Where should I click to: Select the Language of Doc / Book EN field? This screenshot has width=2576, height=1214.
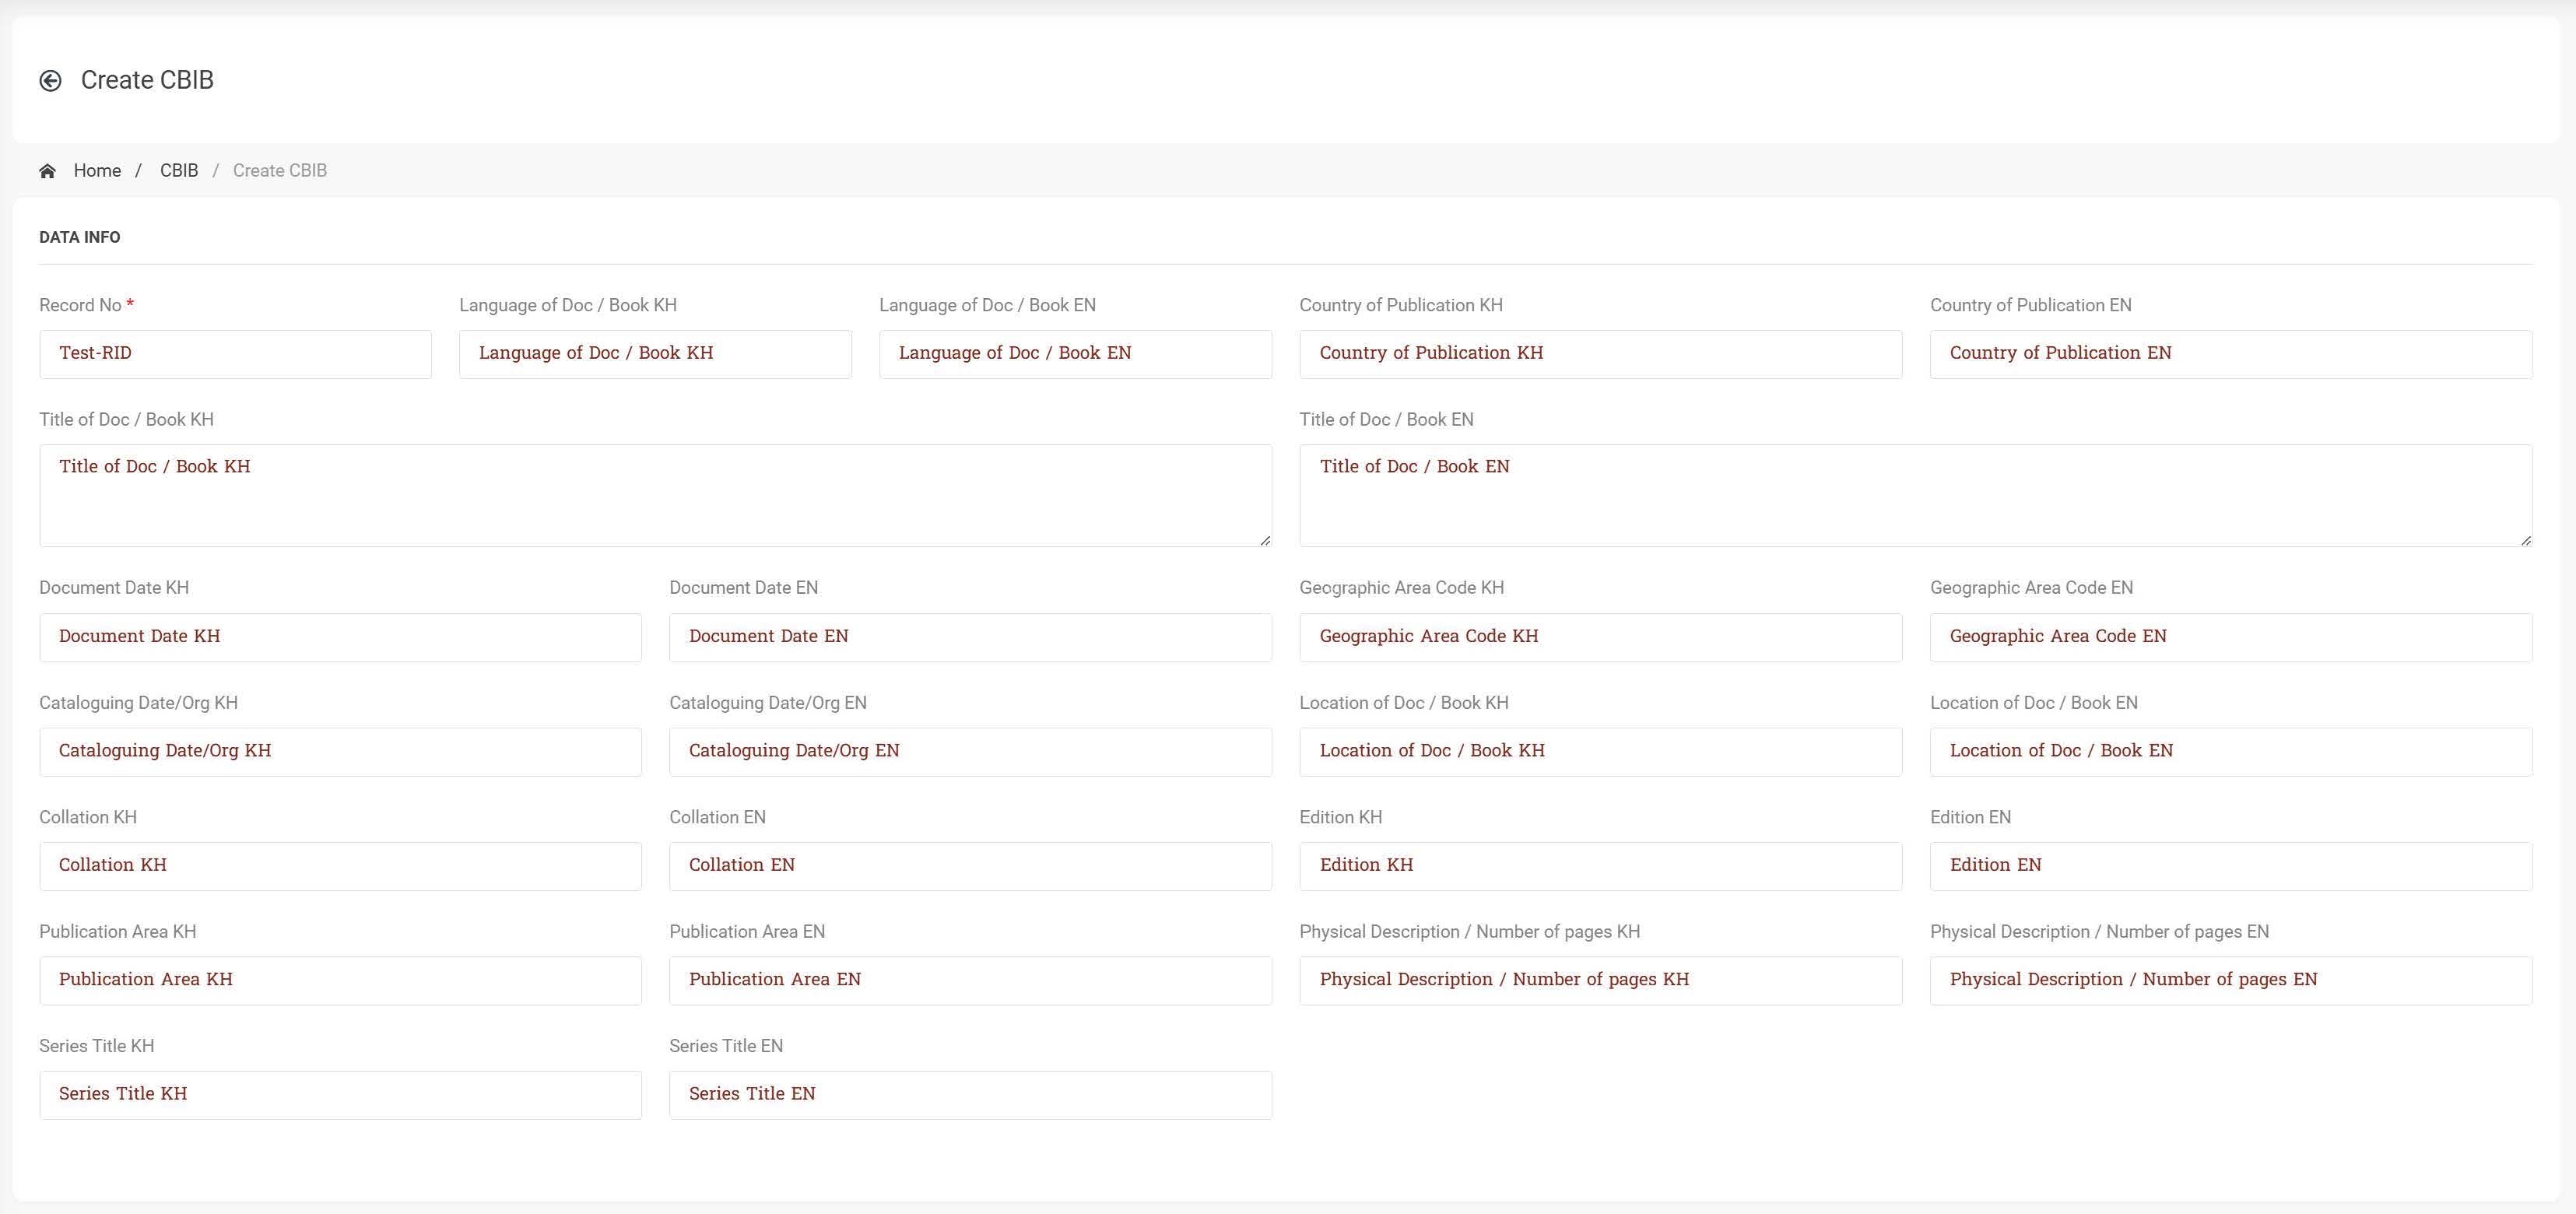pyautogui.click(x=1075, y=354)
